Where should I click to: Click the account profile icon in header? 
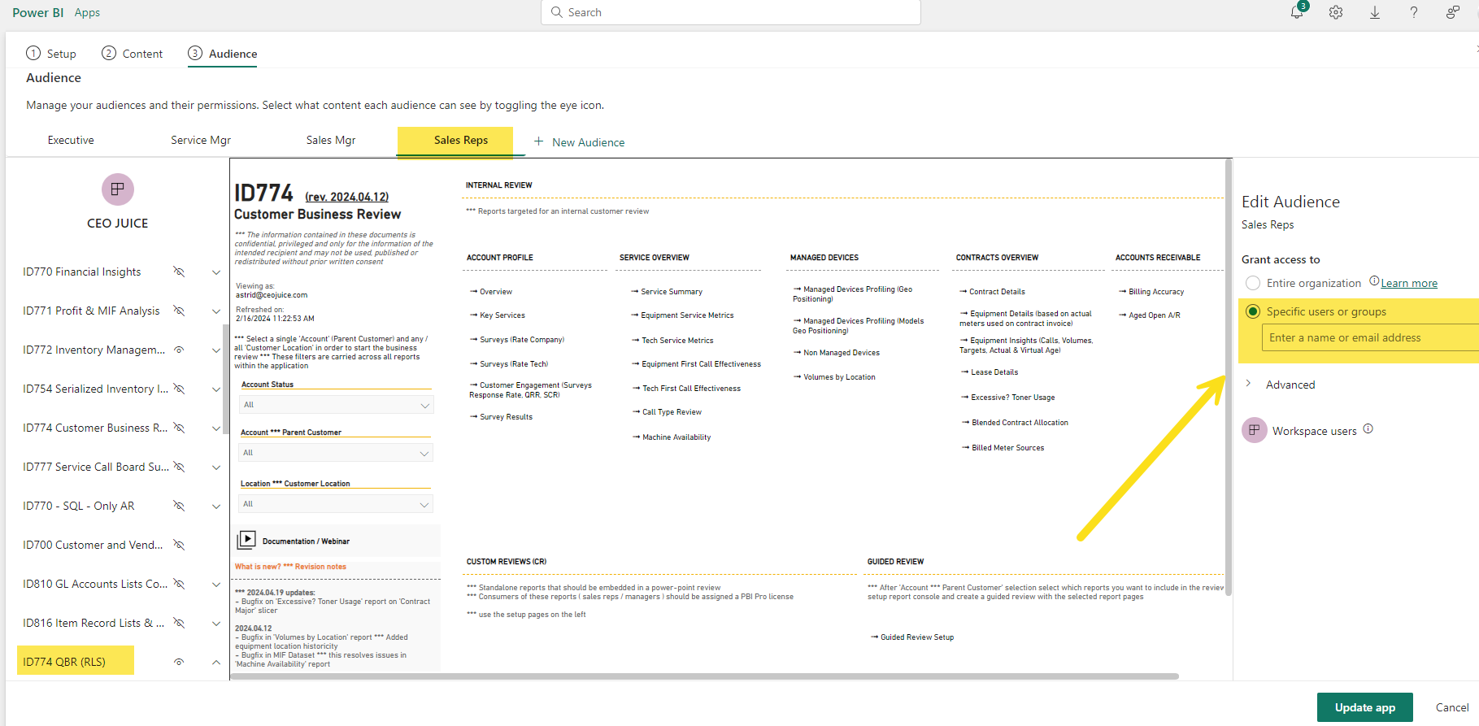pyautogui.click(x=1453, y=12)
